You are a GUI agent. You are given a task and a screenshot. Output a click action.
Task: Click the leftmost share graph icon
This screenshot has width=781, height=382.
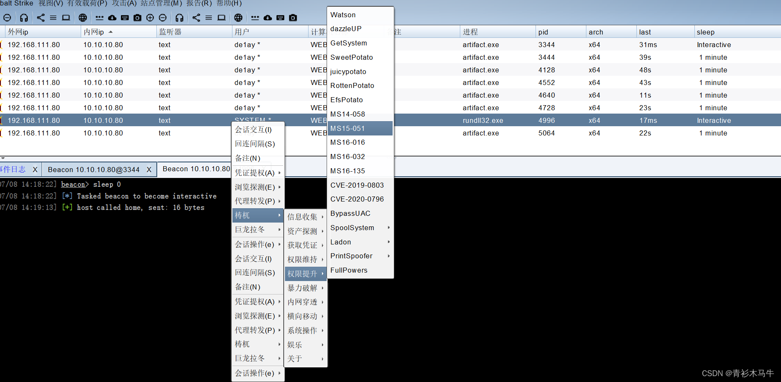coord(41,18)
